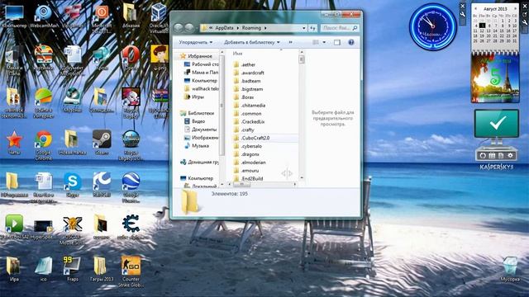
Task: Open Explorer help question mark
Action: (x=351, y=42)
